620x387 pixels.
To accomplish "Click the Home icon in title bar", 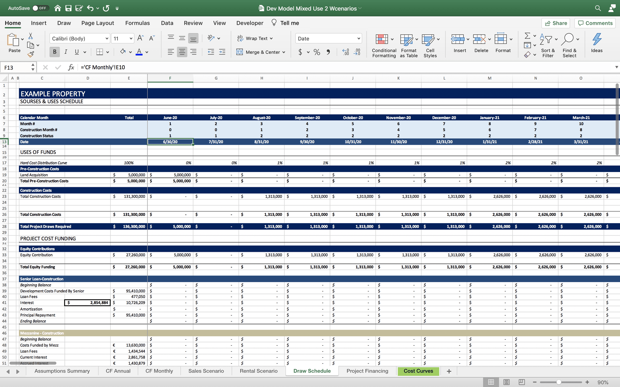I will click(x=58, y=8).
